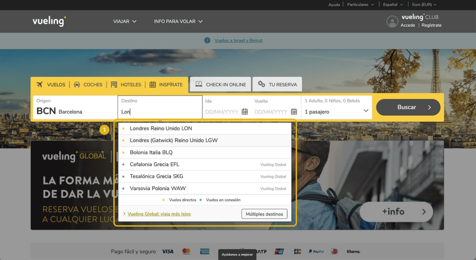Select Londres (Gatwick) Reino Unido LGW suggestion
The image size is (476, 260).
[205, 140]
